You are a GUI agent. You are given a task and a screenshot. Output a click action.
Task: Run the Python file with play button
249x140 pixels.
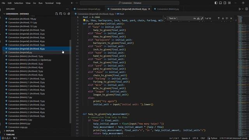(240, 9)
